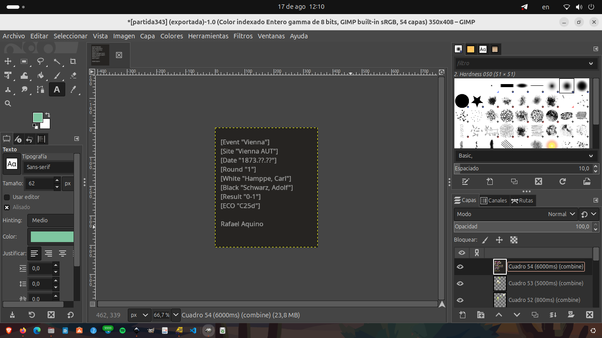Select the Move tool
Screen dimensions: 602x338
coord(8,61)
